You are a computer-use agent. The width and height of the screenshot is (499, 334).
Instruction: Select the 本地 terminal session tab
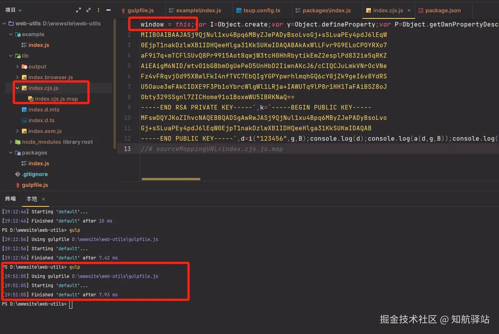pos(32,199)
